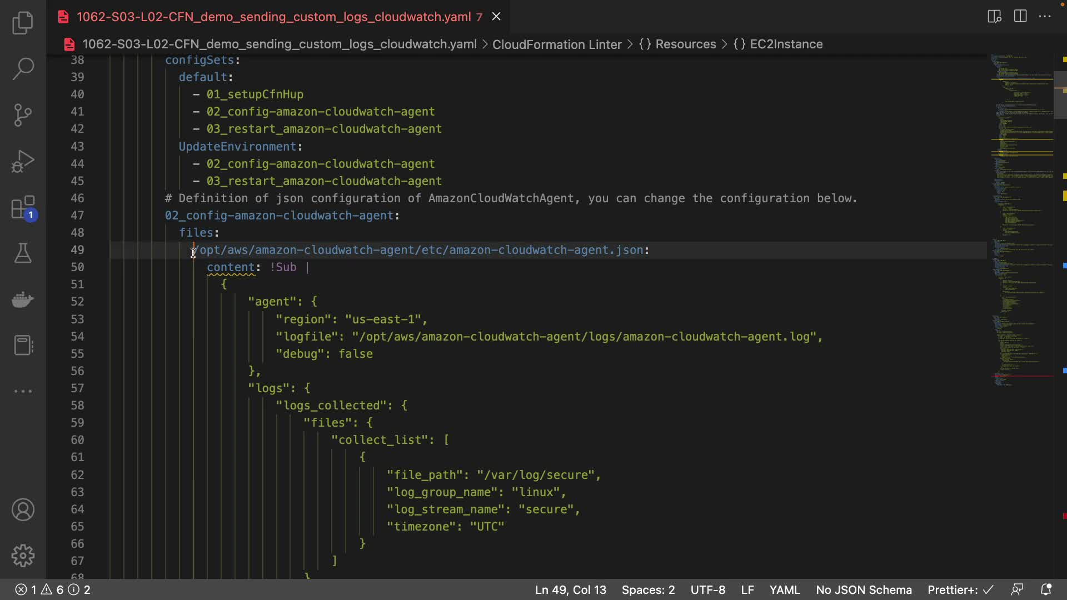Open Source Control view
Screen dimensions: 1067x600
click(23, 115)
